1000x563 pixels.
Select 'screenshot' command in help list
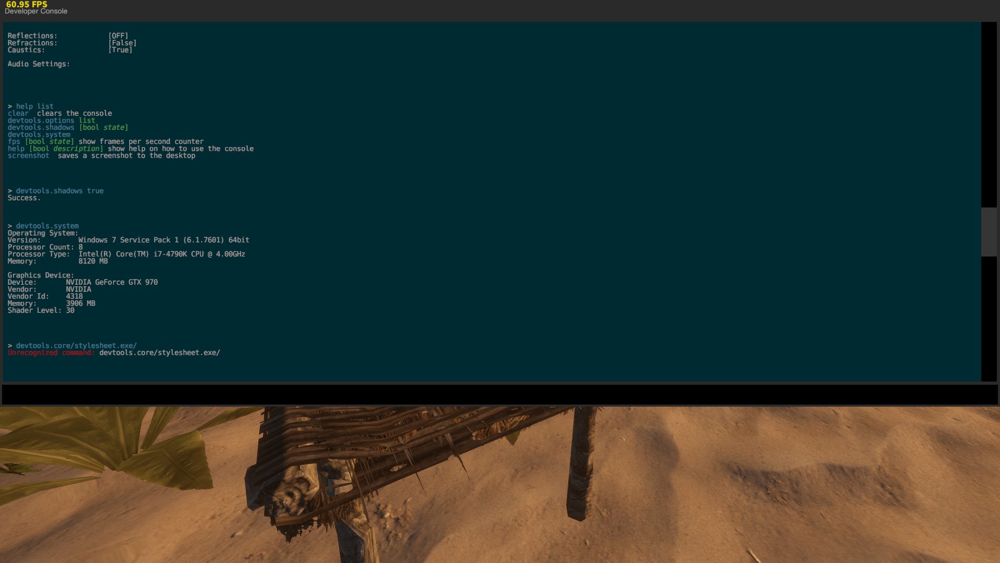[29, 156]
